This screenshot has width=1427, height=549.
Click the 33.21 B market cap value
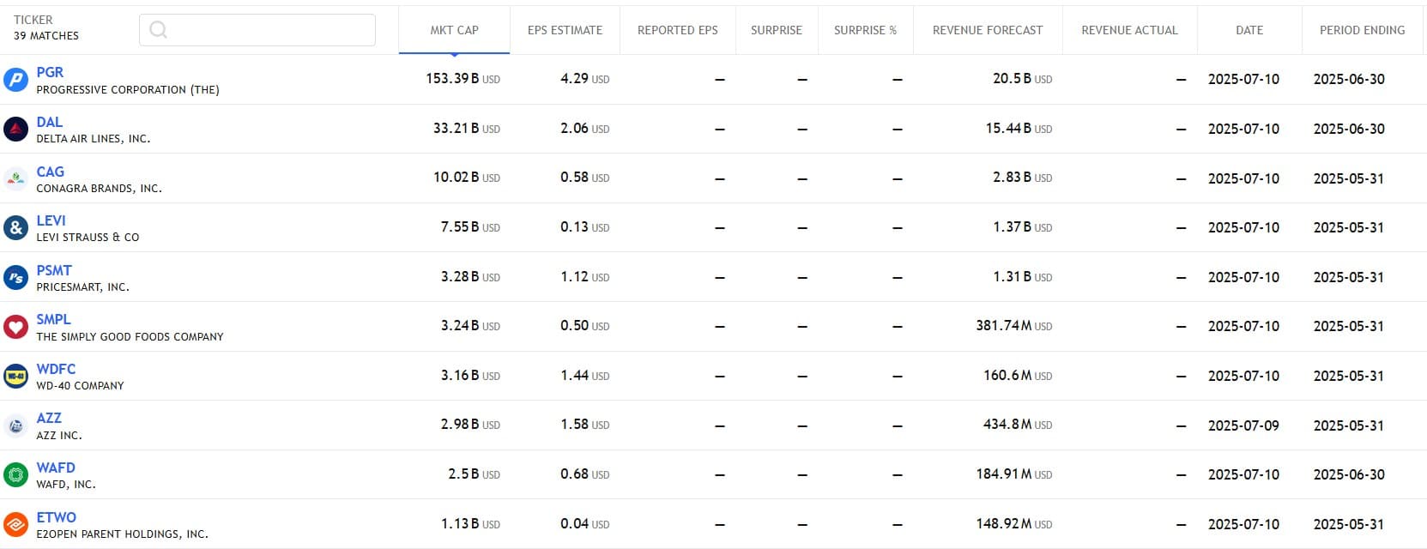(x=466, y=129)
